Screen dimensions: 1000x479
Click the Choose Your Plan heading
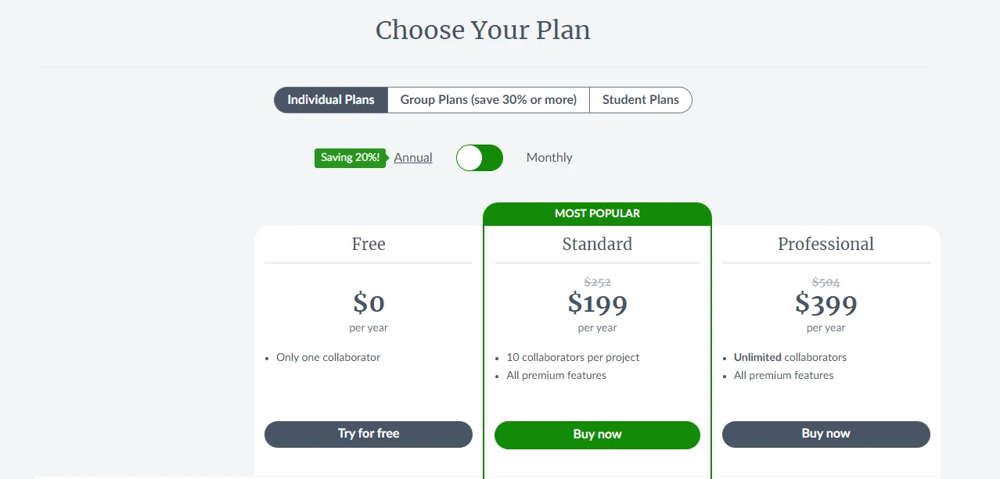pyautogui.click(x=483, y=30)
